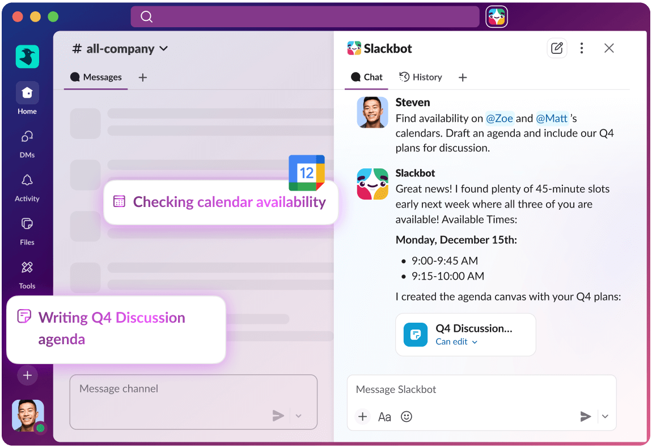Send the Slackbot message with the arrow button
The image size is (652, 448).
pyautogui.click(x=585, y=416)
